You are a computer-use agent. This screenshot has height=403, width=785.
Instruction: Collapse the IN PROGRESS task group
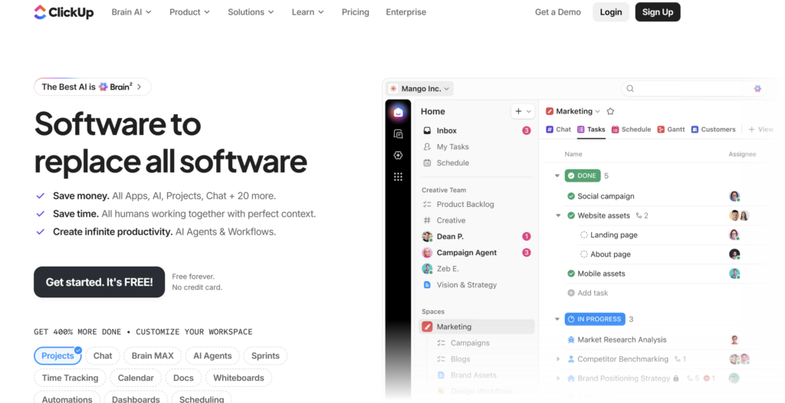click(x=557, y=319)
